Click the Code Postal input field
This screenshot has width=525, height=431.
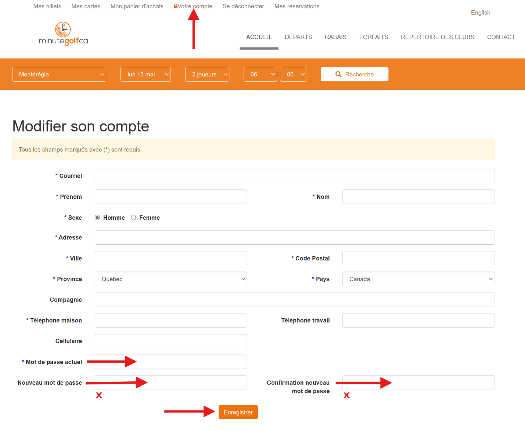click(x=418, y=258)
